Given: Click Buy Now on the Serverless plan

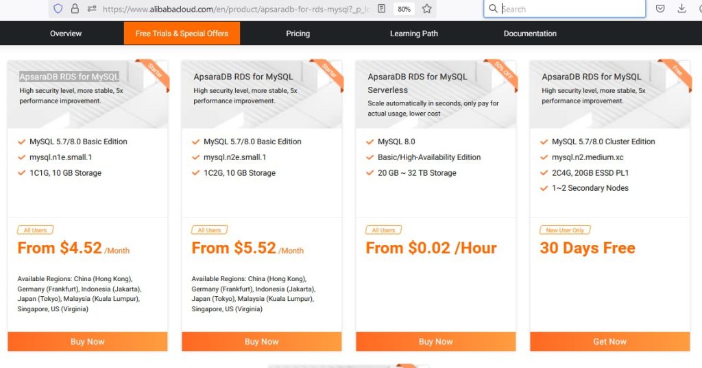Looking at the screenshot, I should pos(435,341).
